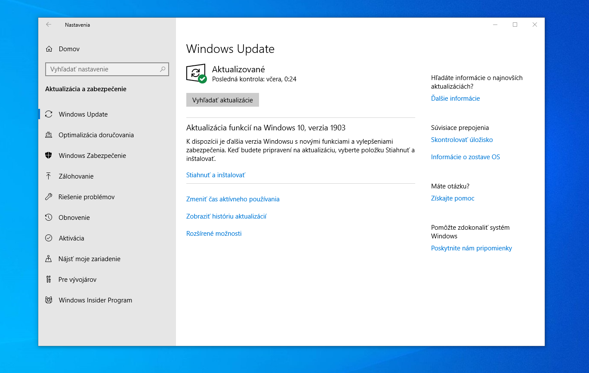Select Zálohovanie in the sidebar

[107, 176]
